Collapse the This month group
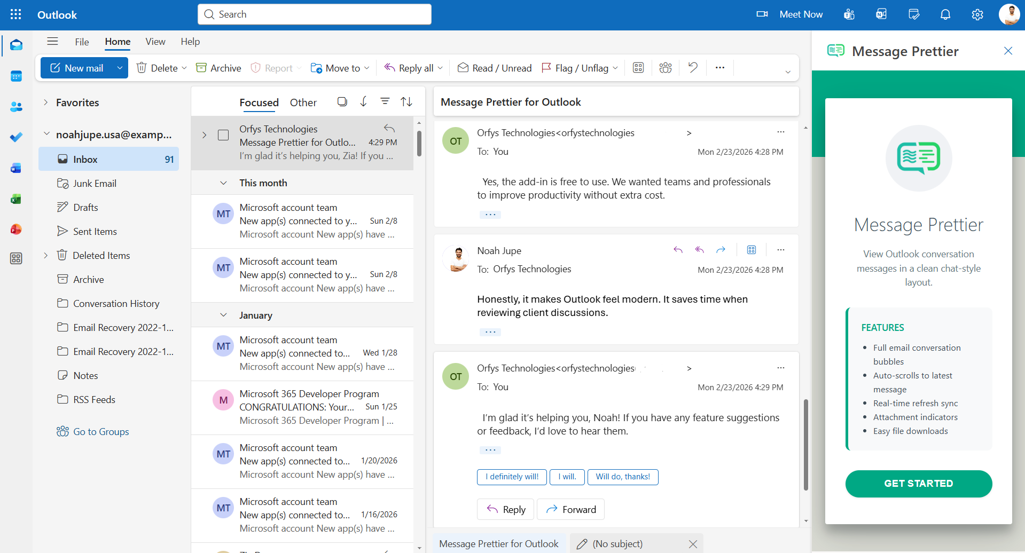 (223, 183)
